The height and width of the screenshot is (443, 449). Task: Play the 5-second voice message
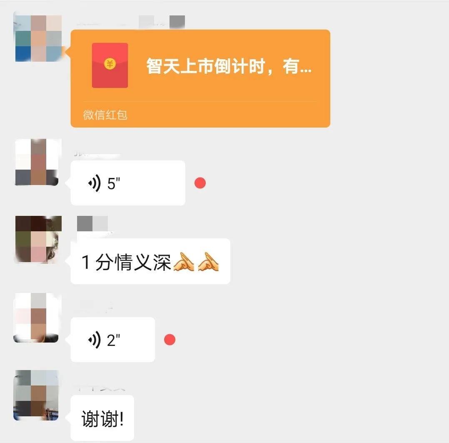[x=128, y=183]
